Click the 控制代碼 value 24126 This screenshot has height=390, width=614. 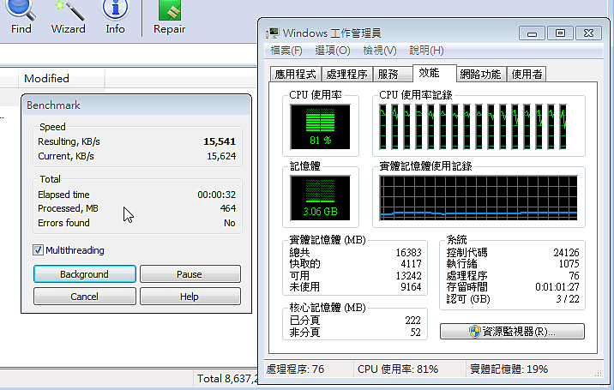click(566, 253)
